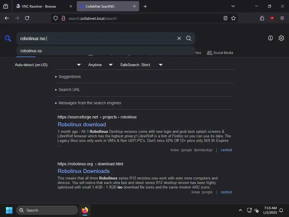289x217 pixels.
Task: Click the Firefox taskbar icon
Action: pos(85,210)
